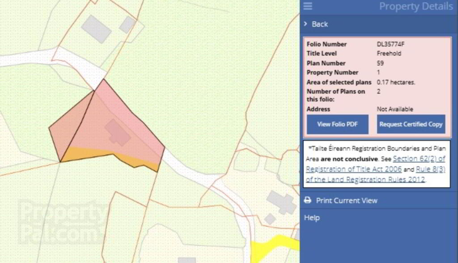Screen dimensions: 458x263
Task: Click the Property Details heading
Action: 416,6
